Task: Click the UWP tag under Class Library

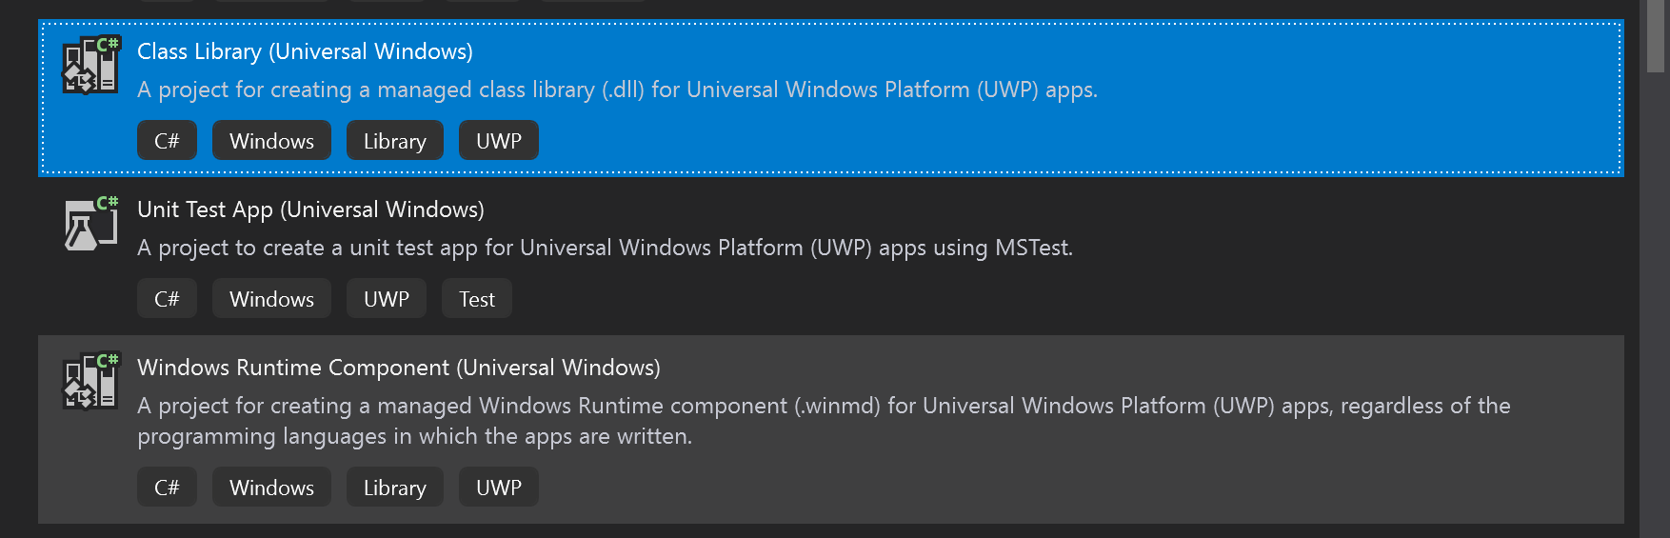Action: point(499,141)
